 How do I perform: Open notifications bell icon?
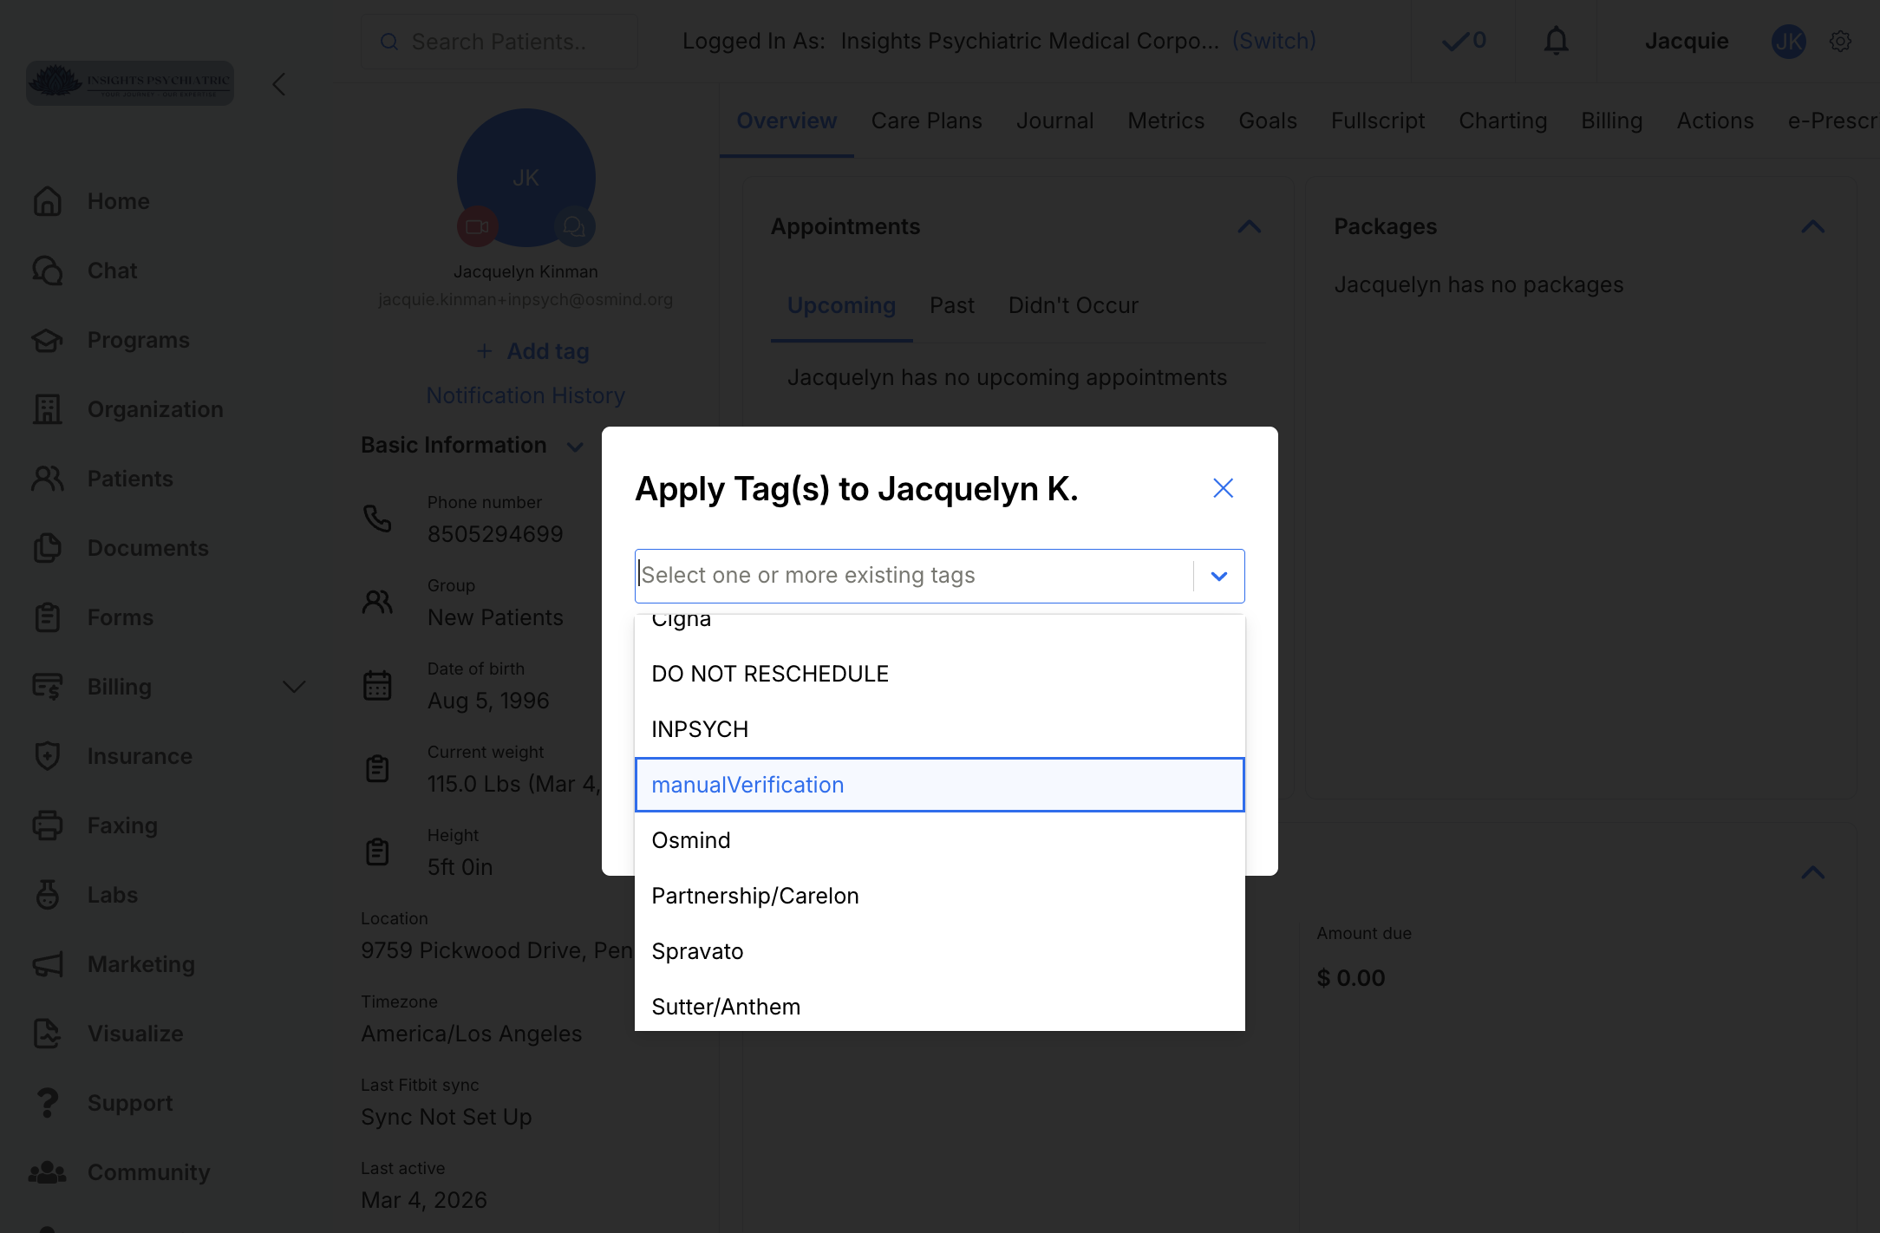coord(1557,41)
